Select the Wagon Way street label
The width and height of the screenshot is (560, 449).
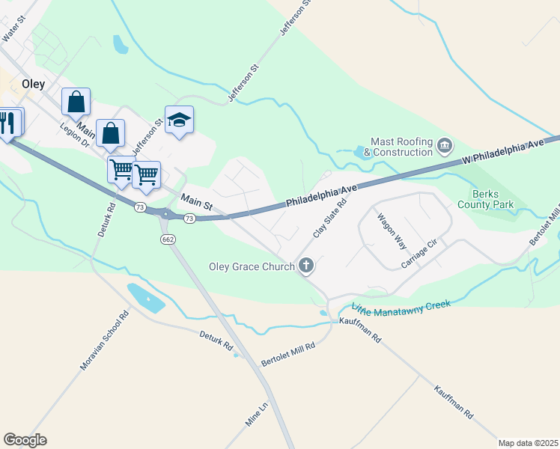(x=392, y=231)
